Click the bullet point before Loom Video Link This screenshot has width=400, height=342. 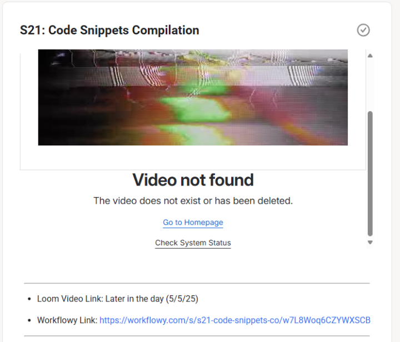[x=29, y=299]
